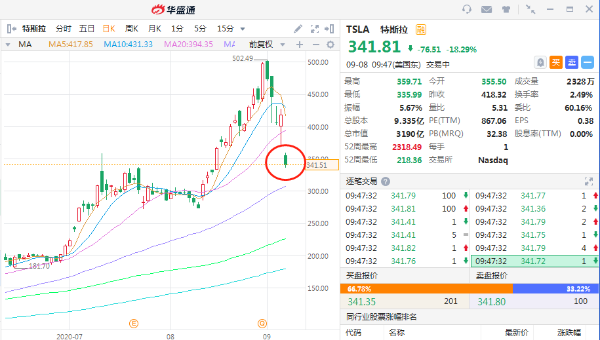Open the 华盛通 logo
The image size is (600, 340).
point(173,10)
